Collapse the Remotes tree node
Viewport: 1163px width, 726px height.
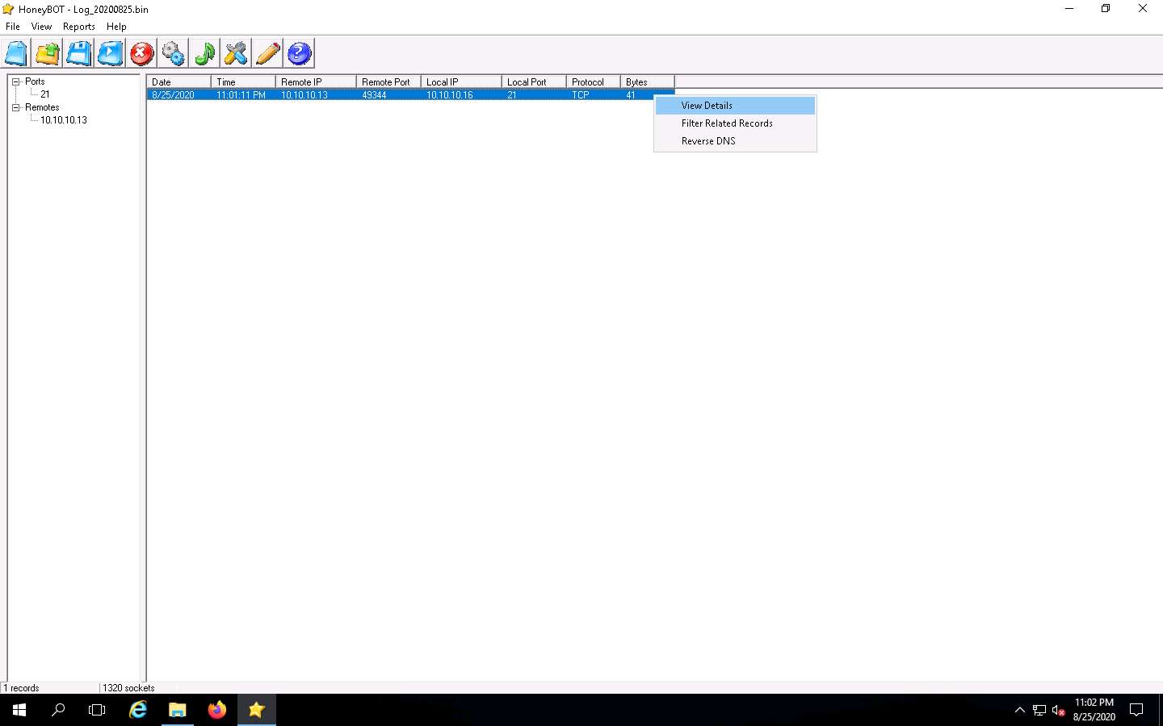(x=15, y=107)
